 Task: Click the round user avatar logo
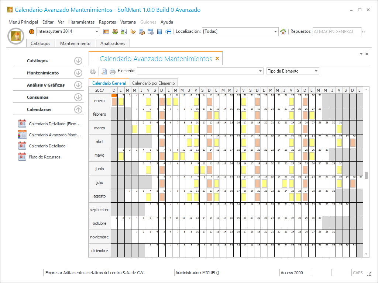click(16, 35)
